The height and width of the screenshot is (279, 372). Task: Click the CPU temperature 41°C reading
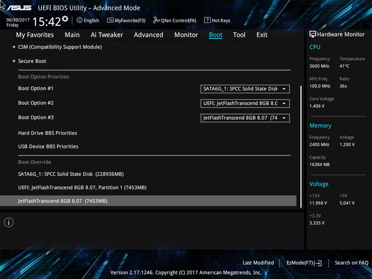click(x=344, y=66)
